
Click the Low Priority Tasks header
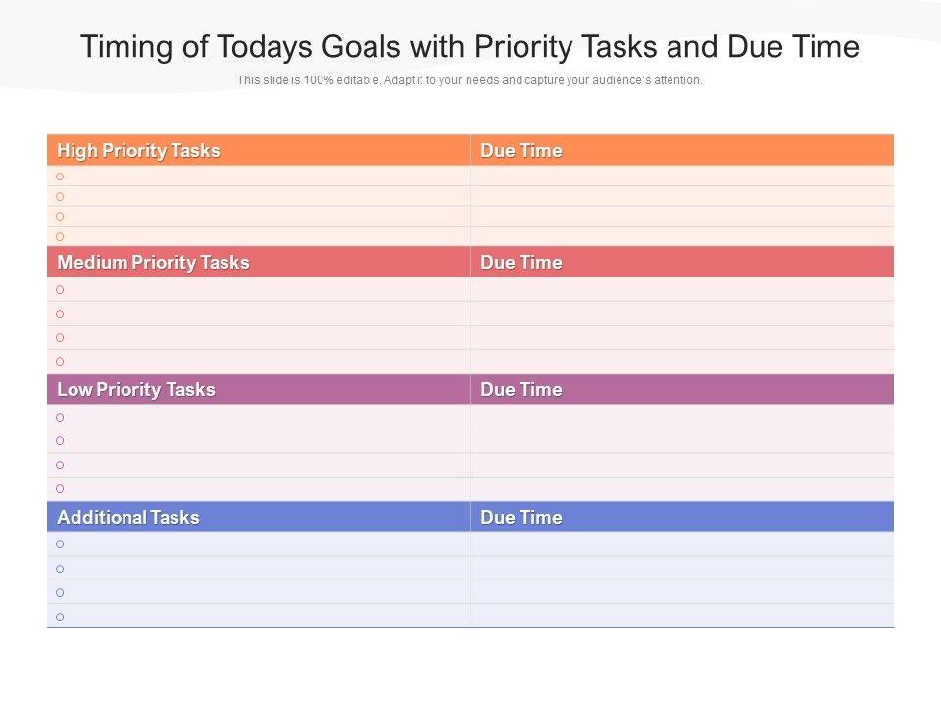[136, 390]
